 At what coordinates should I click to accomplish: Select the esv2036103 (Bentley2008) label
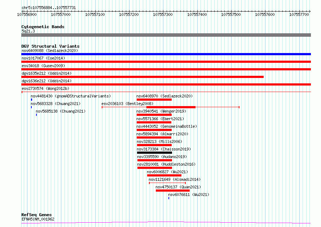(127, 104)
